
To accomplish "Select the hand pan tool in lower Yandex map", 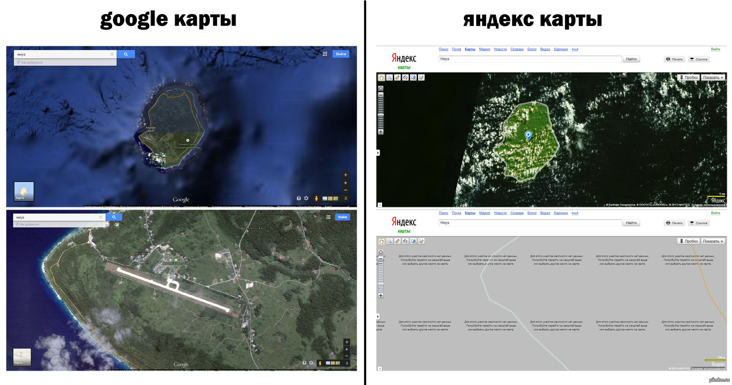I will point(382,241).
